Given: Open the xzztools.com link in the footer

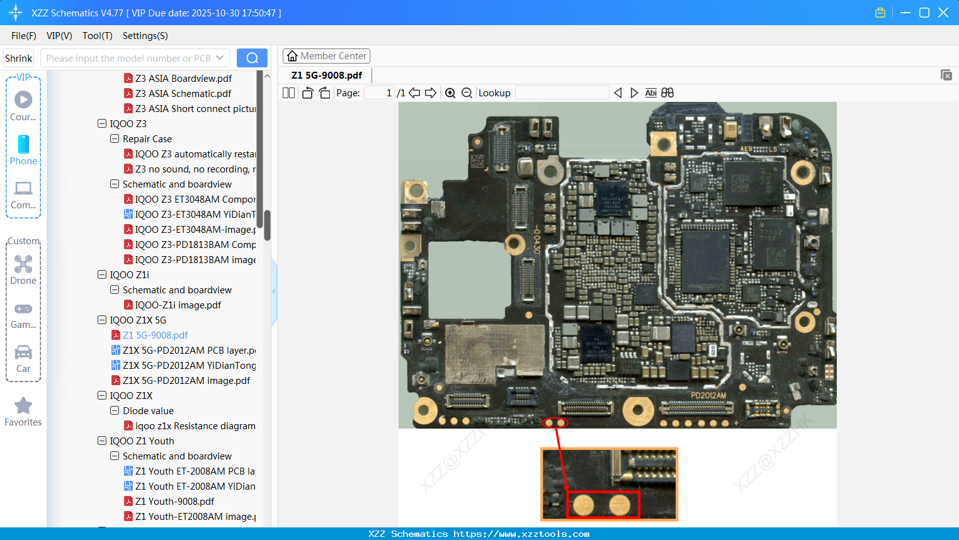Looking at the screenshot, I should click(x=521, y=534).
